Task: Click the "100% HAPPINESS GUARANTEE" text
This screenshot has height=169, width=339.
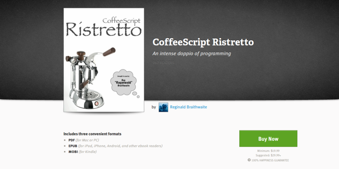Action: (x=270, y=160)
